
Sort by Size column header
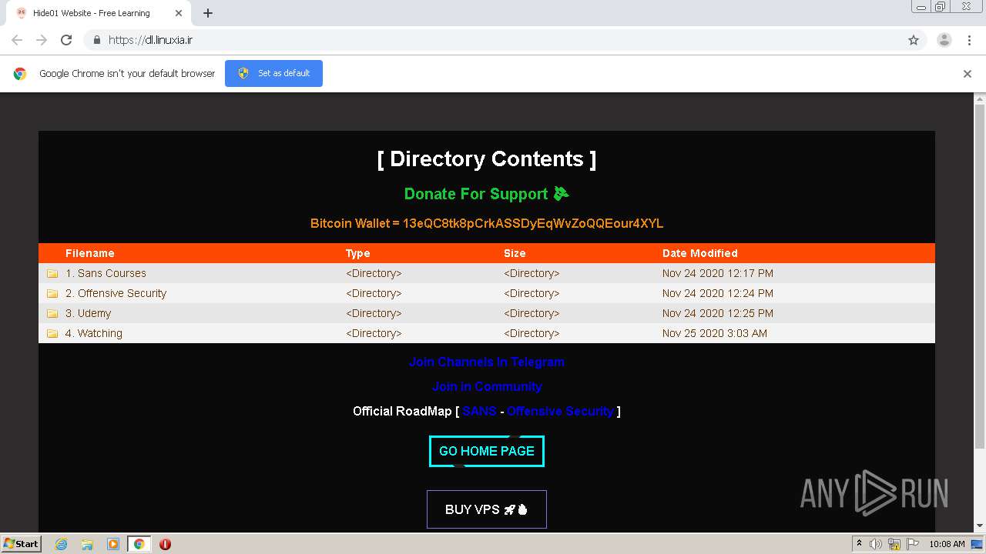pyautogui.click(x=515, y=253)
